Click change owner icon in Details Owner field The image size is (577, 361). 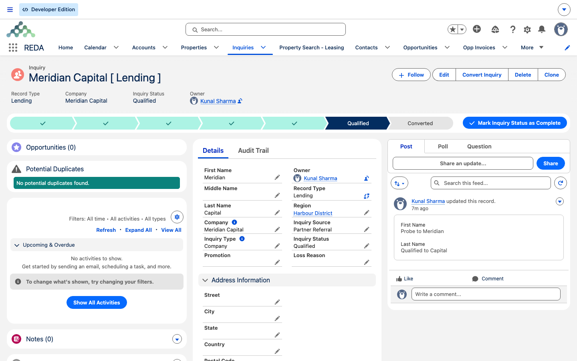tap(366, 178)
